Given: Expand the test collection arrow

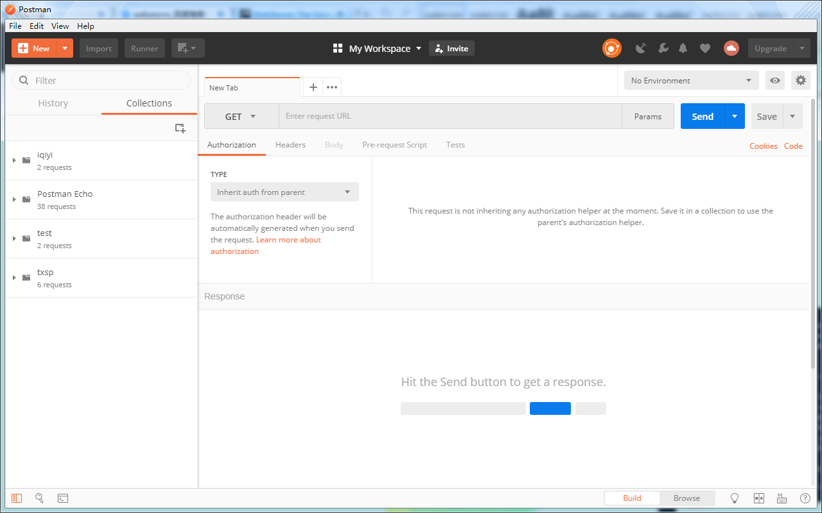Looking at the screenshot, I should (14, 239).
